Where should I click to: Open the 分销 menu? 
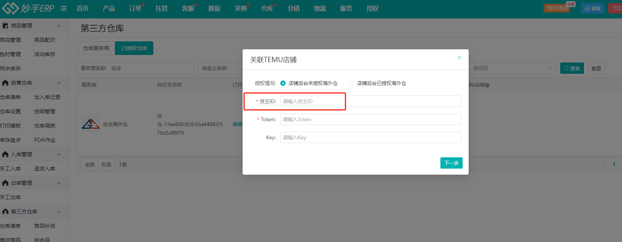[x=293, y=8]
